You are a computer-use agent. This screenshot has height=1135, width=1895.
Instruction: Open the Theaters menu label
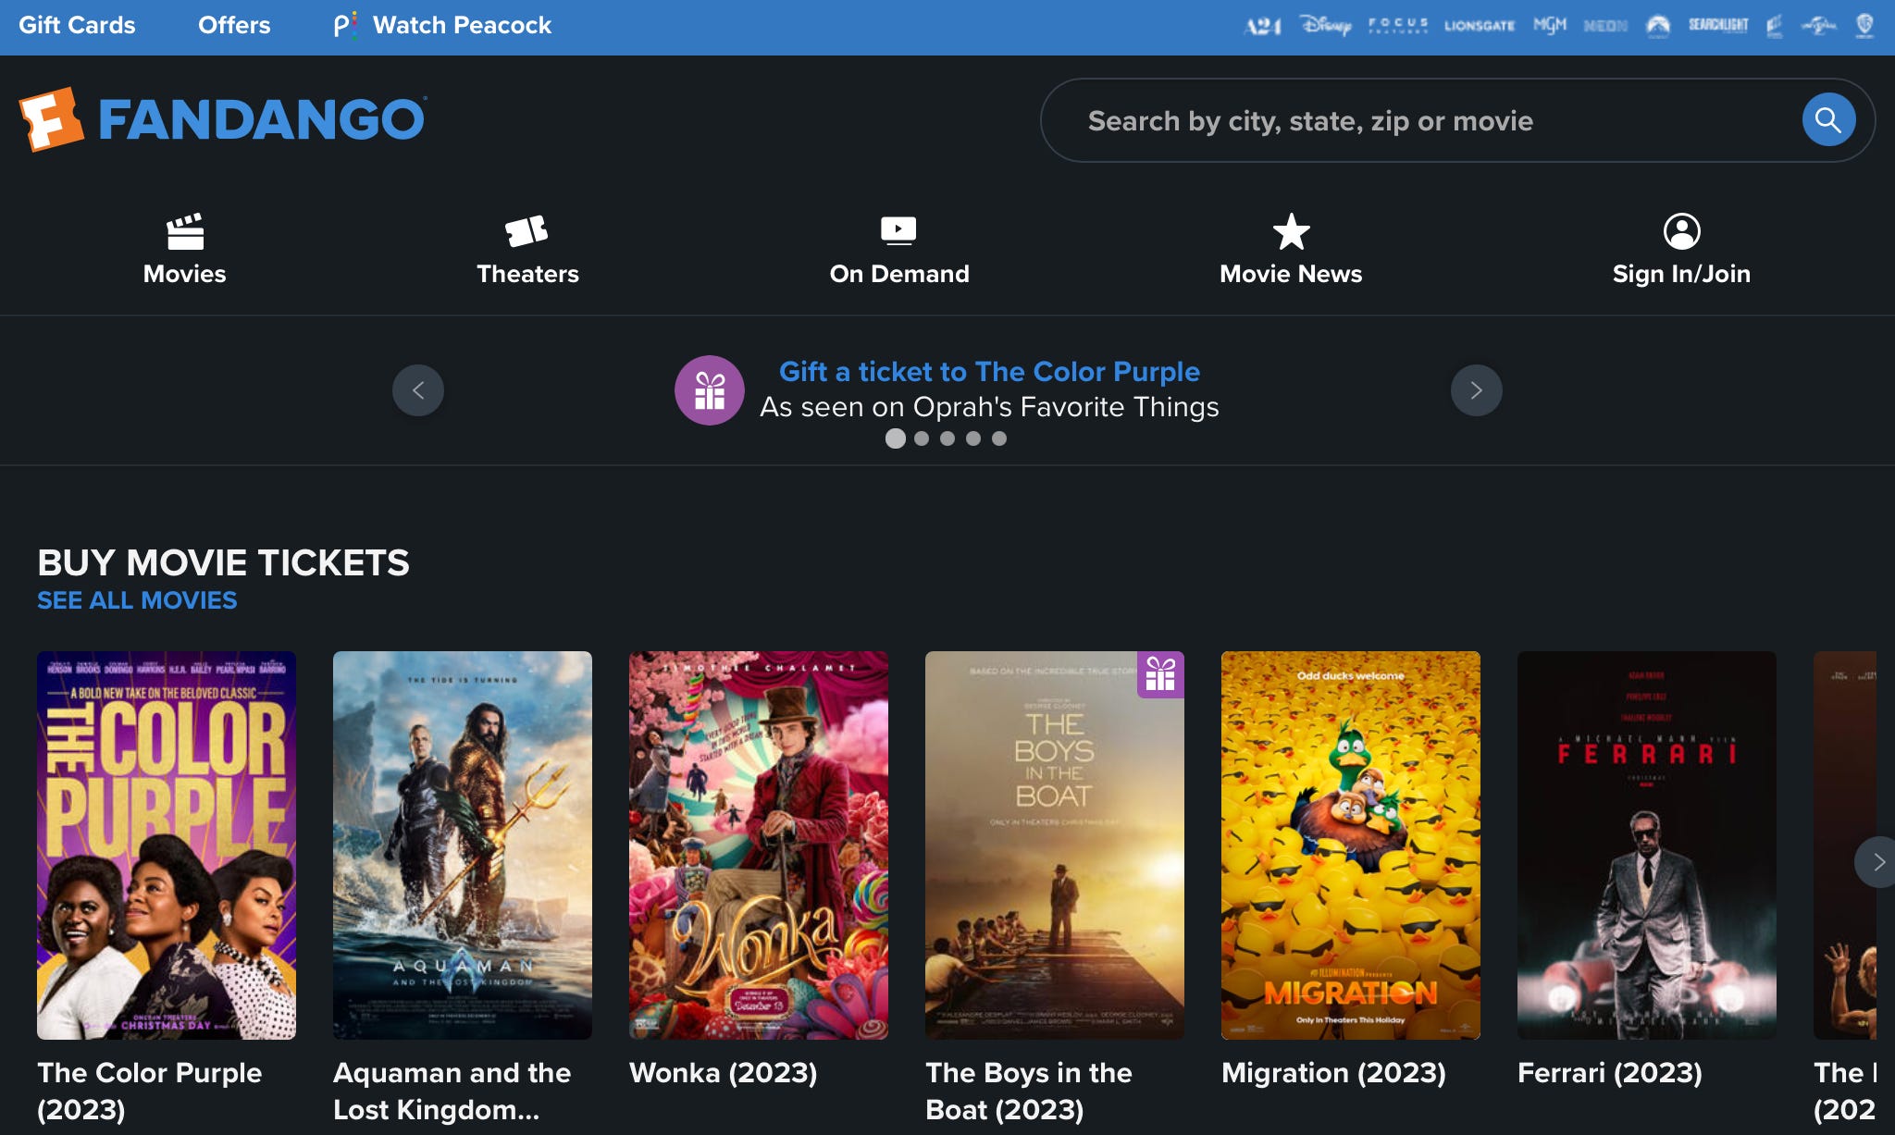point(527,274)
